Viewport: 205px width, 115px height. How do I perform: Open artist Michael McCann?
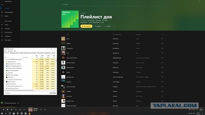(x=117, y=58)
